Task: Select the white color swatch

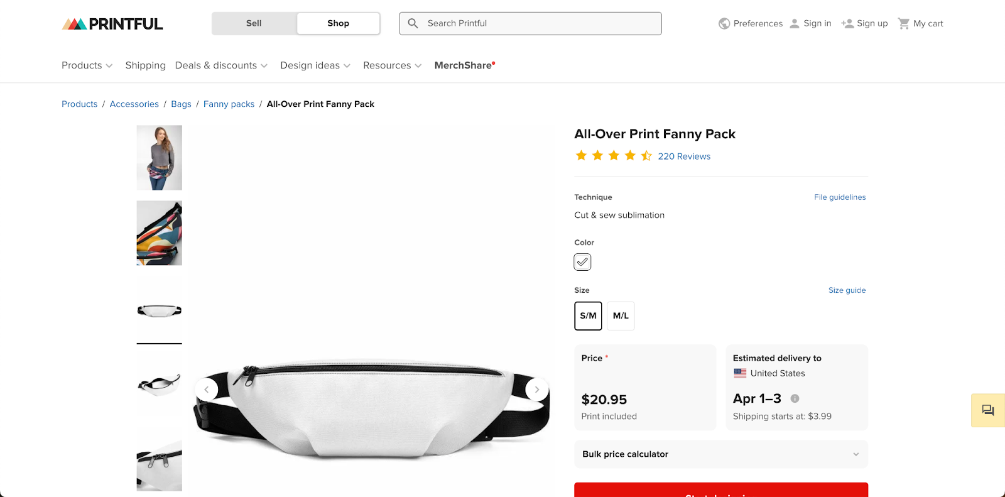Action: pyautogui.click(x=582, y=262)
